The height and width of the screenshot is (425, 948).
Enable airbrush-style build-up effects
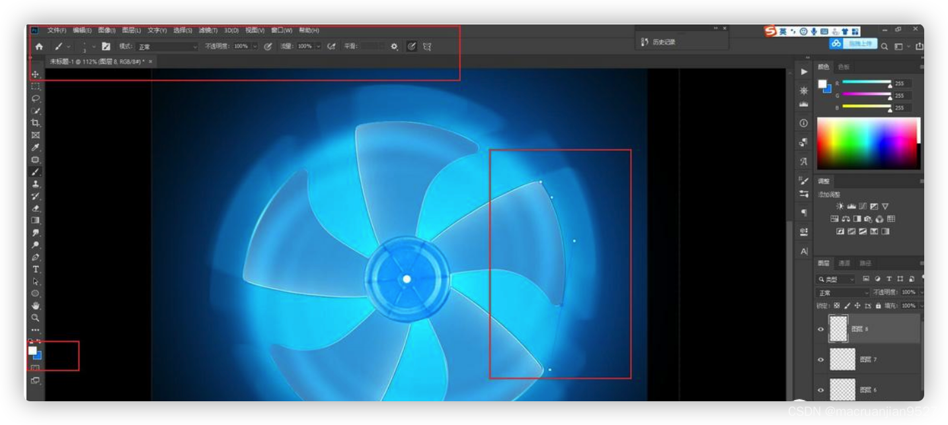(331, 47)
